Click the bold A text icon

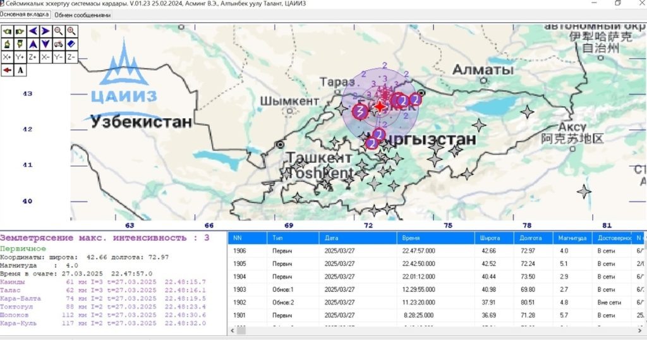(x=20, y=70)
